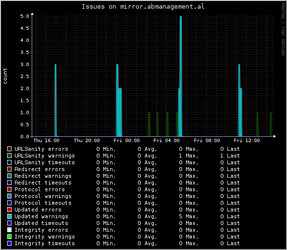Click the chart title Issues on mirror.abmanagement.al
Screen dimensions: 287x250
[143, 7]
